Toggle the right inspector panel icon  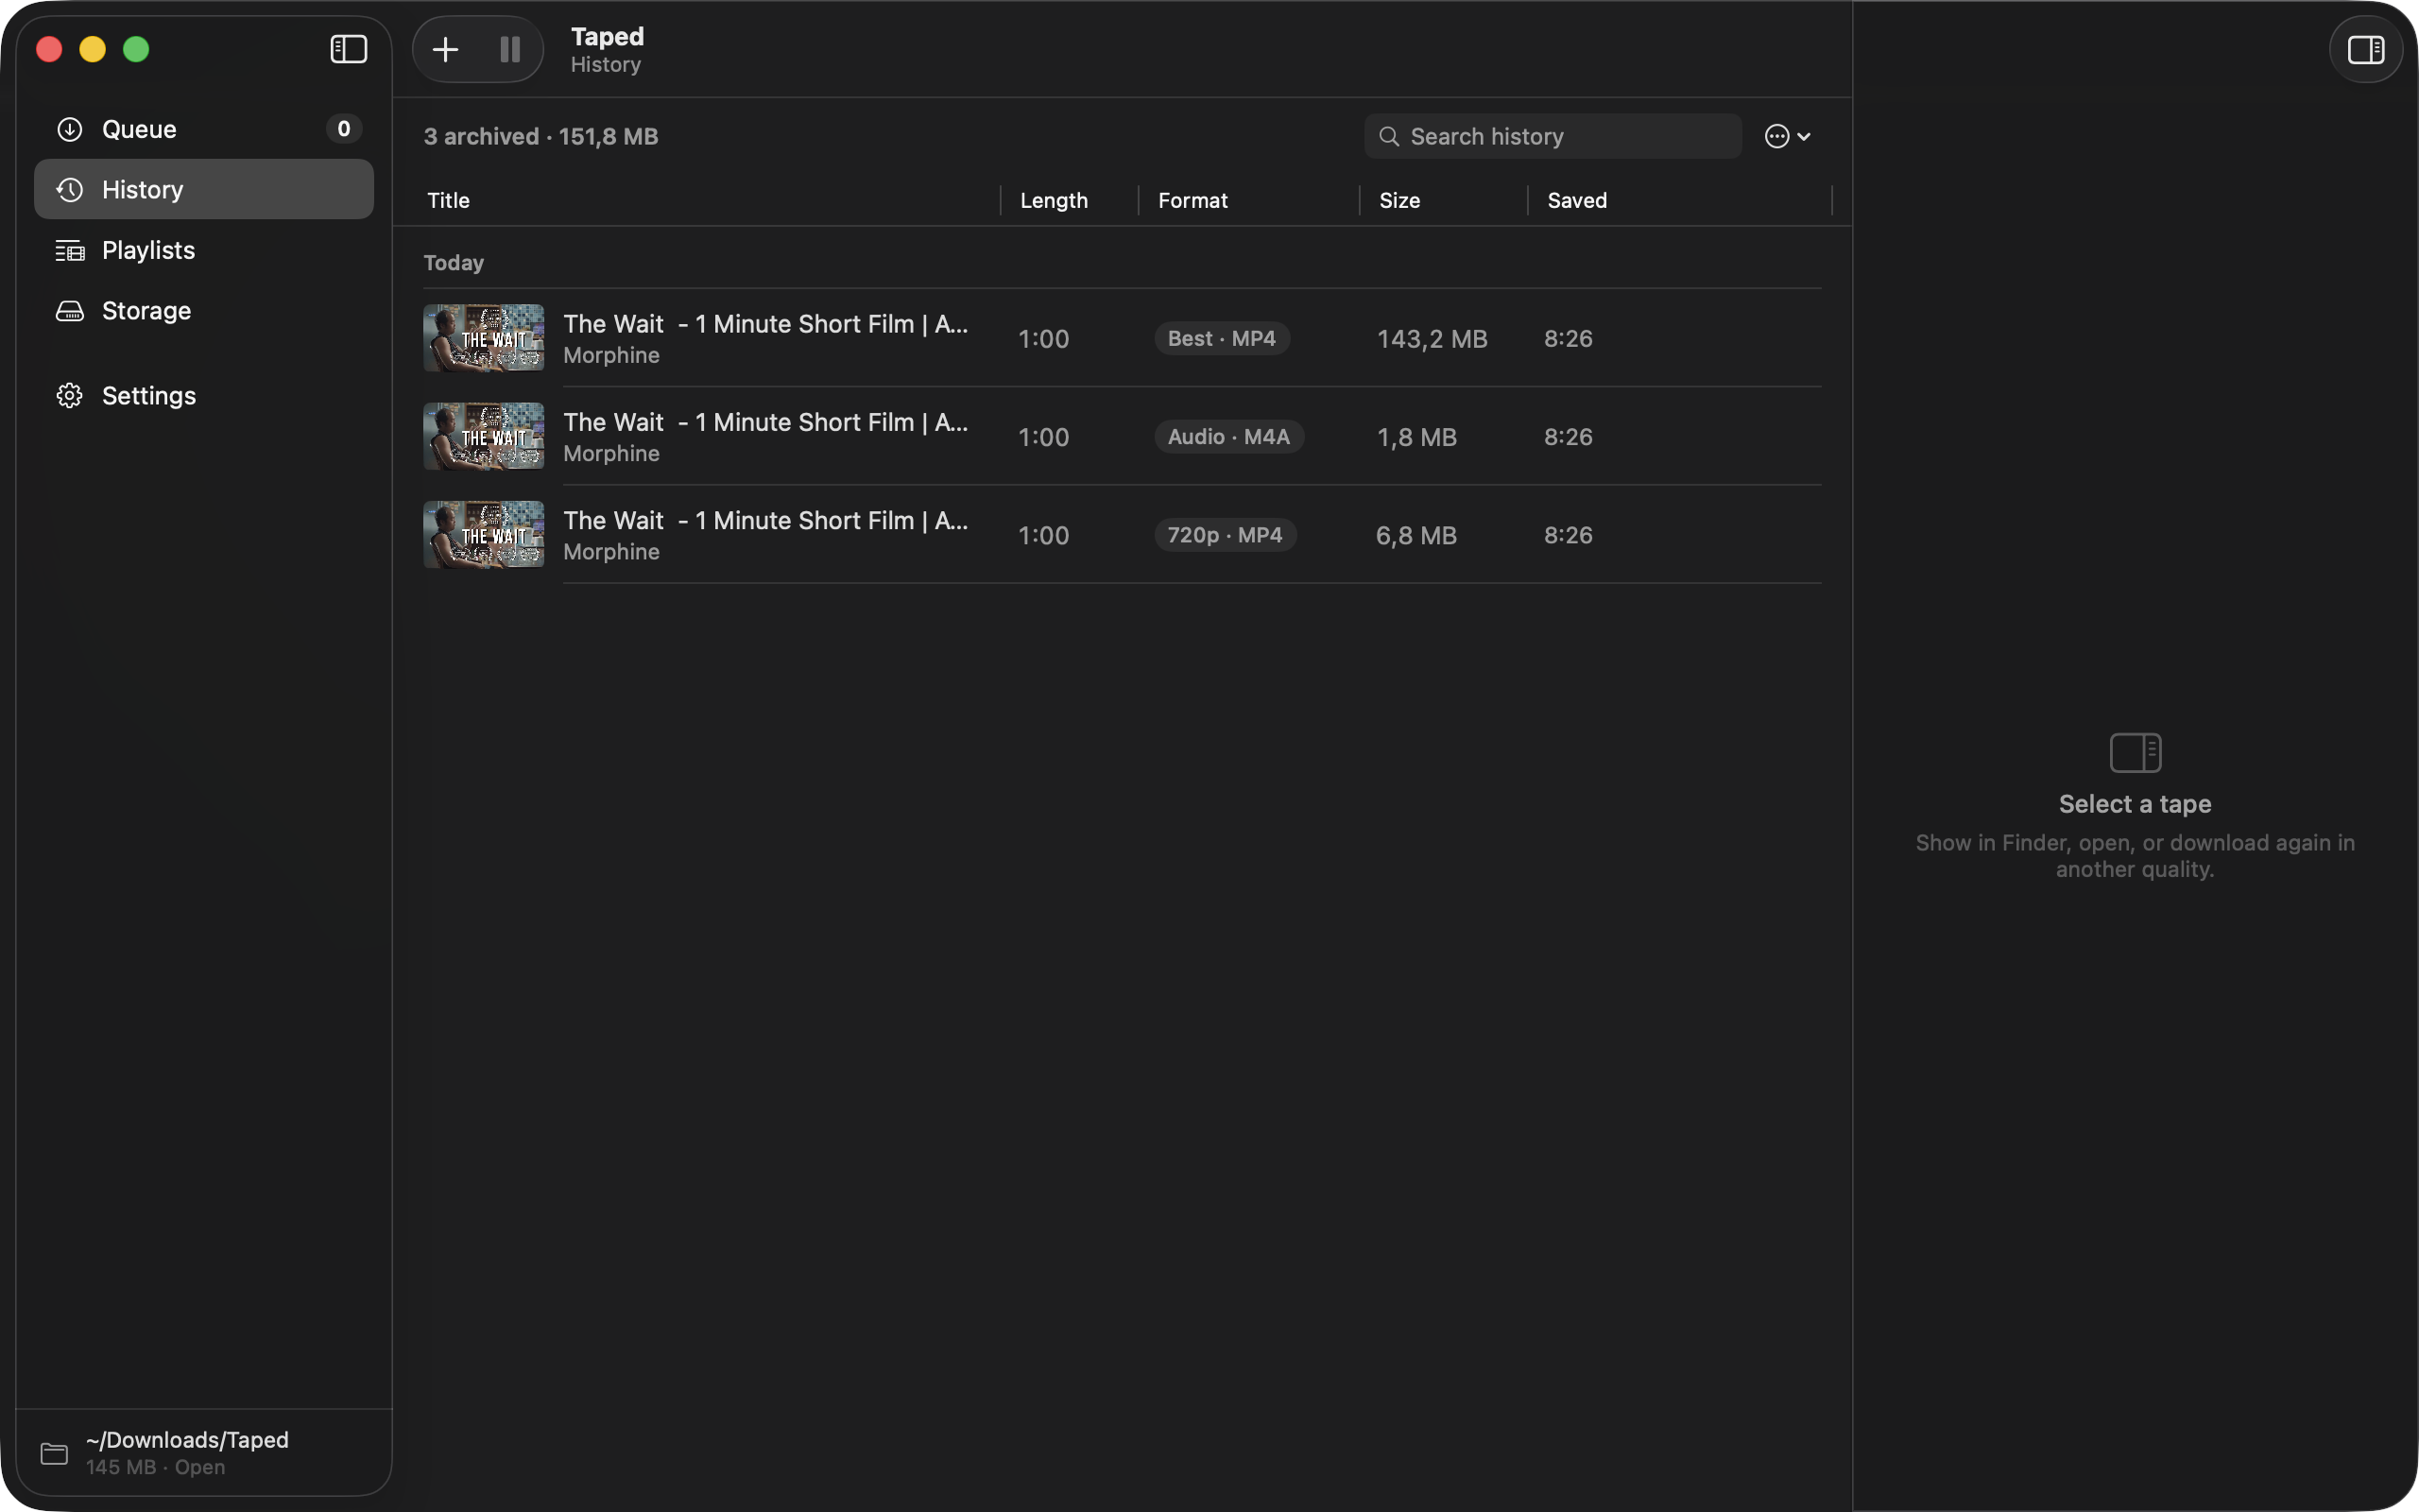pos(2365,49)
